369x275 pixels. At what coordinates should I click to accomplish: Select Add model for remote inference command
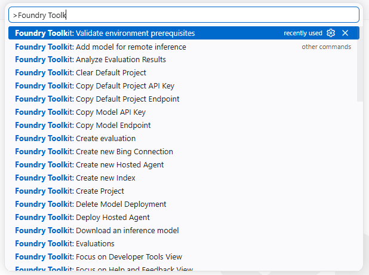pos(183,47)
